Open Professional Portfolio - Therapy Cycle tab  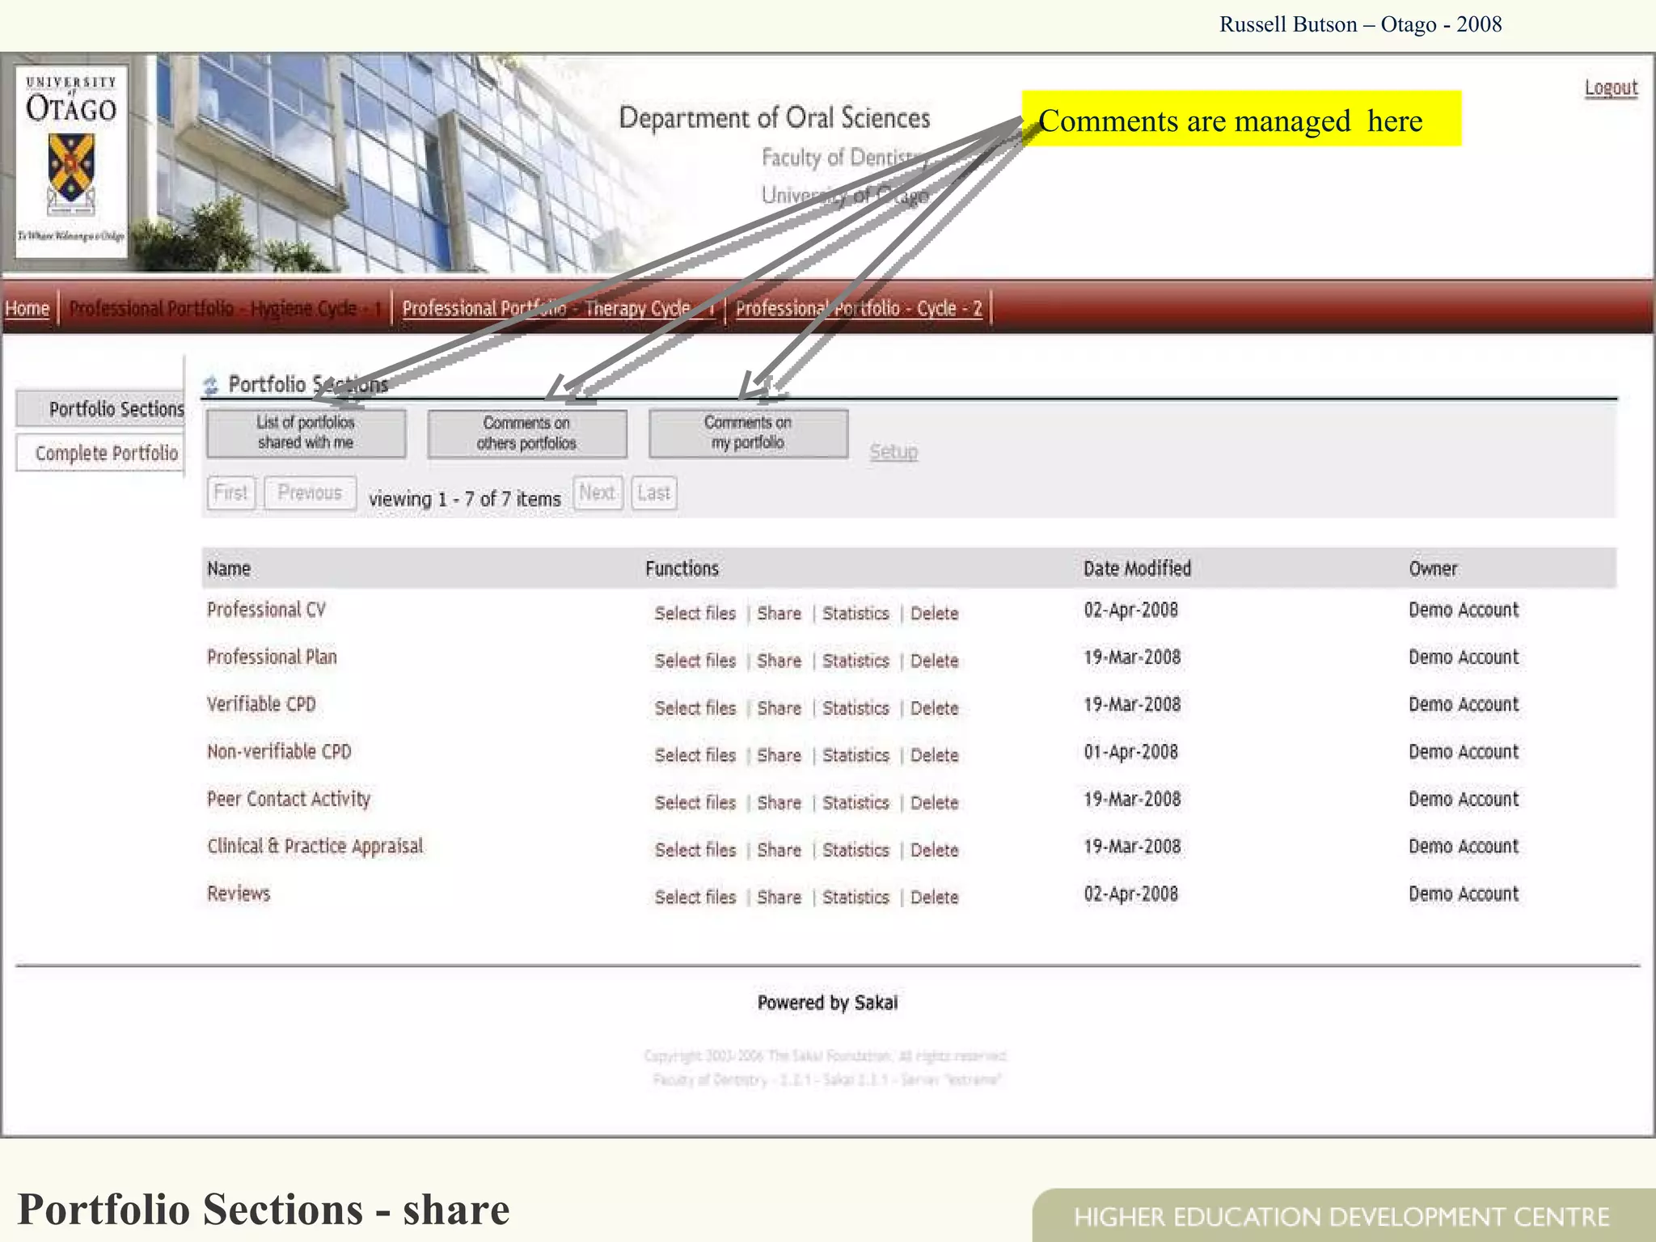pos(559,308)
